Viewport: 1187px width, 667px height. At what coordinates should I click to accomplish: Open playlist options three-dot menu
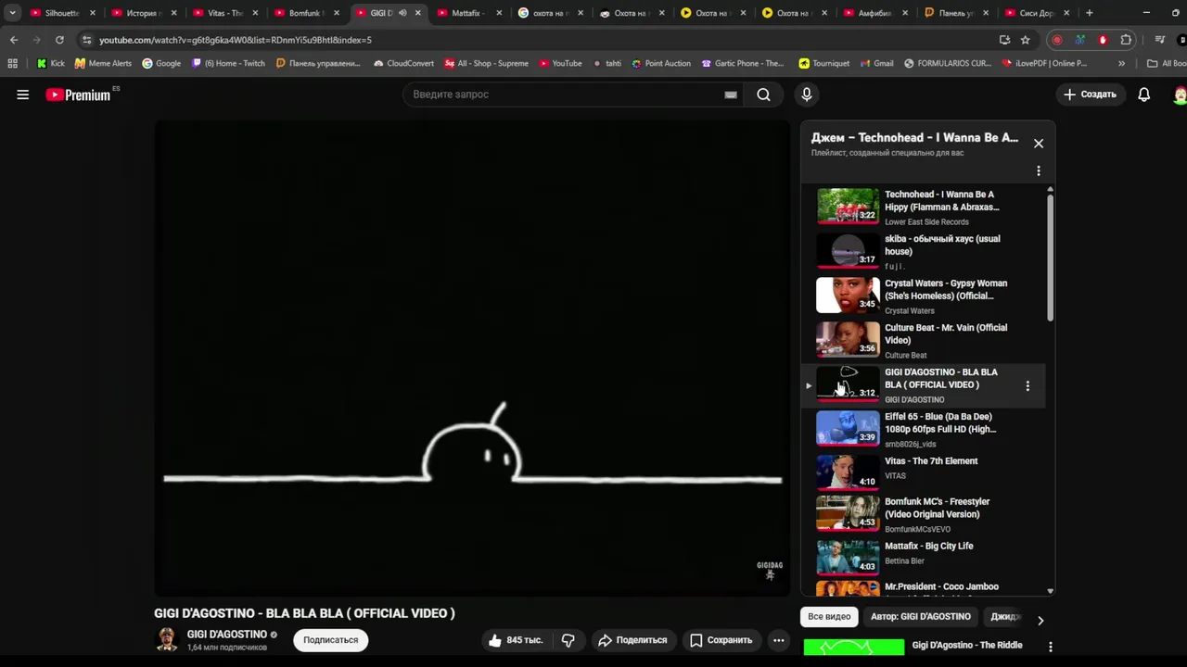point(1039,171)
